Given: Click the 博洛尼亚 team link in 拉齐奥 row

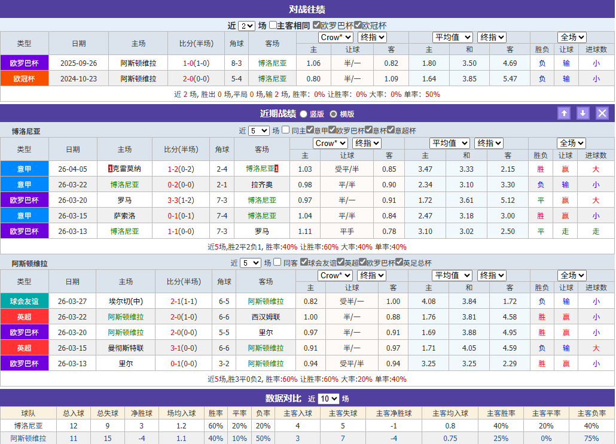Looking at the screenshot, I should tap(126, 184).
